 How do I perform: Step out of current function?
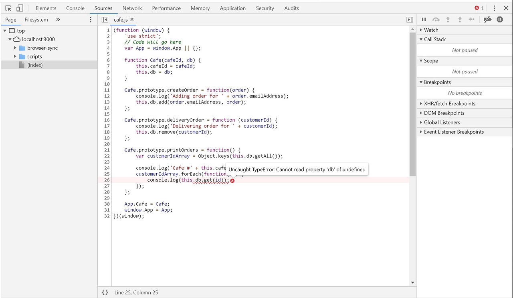pyautogui.click(x=460, y=20)
